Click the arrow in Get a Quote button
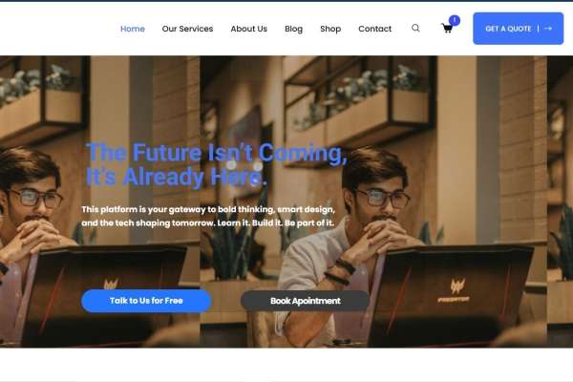The height and width of the screenshot is (382, 573). pos(547,29)
